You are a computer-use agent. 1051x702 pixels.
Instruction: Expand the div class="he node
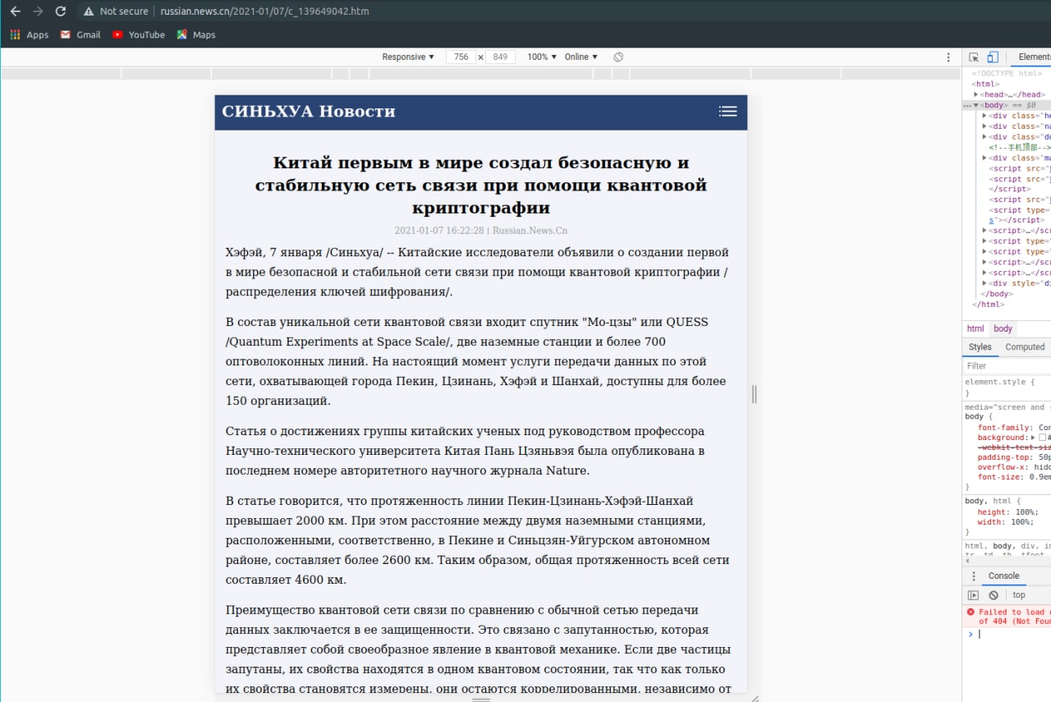(x=984, y=116)
